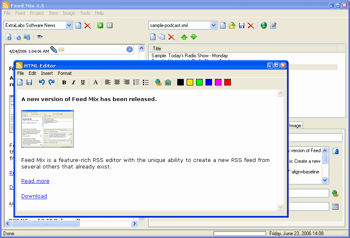Viewport: 350px width, 238px height.
Task: Open the Project menu in Feed Mix
Action: point(37,13)
